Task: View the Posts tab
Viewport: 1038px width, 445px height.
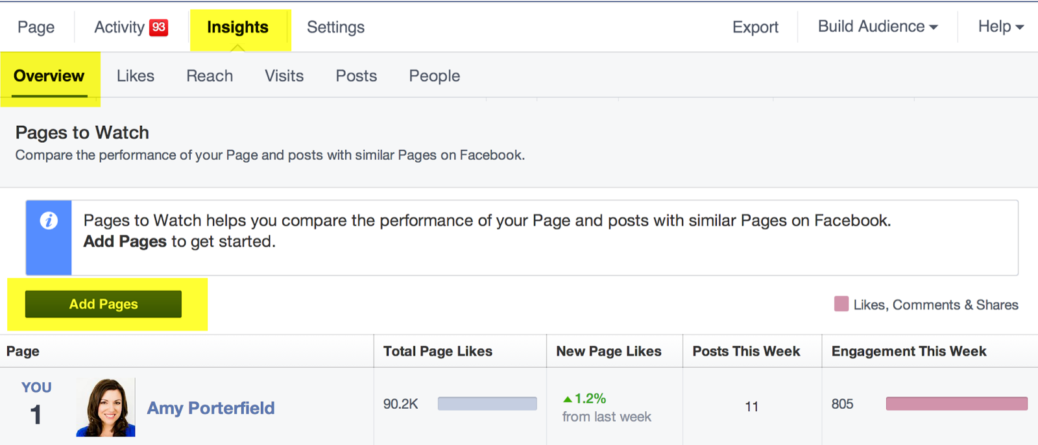Action: coord(356,76)
